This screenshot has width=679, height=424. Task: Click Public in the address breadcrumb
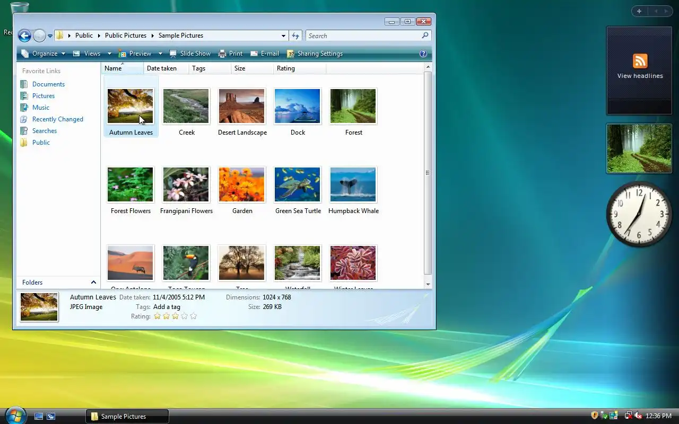point(84,36)
